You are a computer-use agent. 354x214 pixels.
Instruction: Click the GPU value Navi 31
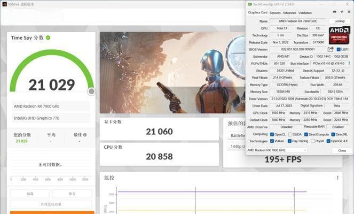(282, 28)
